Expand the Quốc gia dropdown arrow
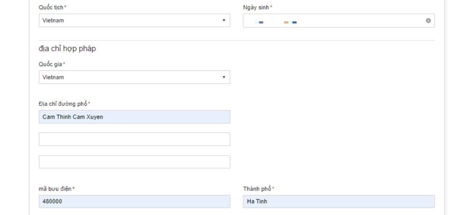This screenshot has height=215, width=473. (x=224, y=77)
